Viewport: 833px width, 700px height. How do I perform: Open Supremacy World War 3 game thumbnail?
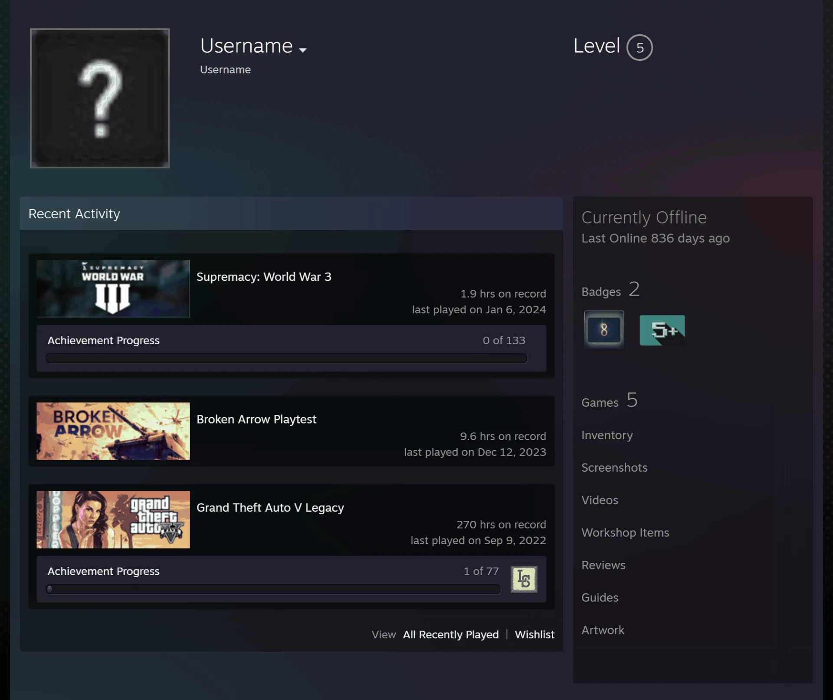tap(113, 289)
